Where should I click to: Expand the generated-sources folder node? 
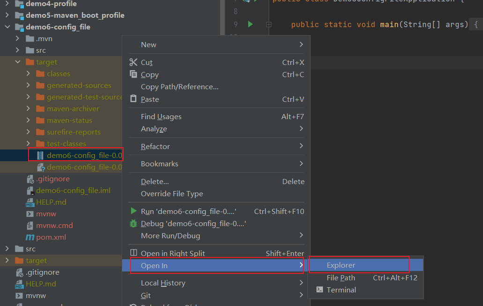pos(28,85)
